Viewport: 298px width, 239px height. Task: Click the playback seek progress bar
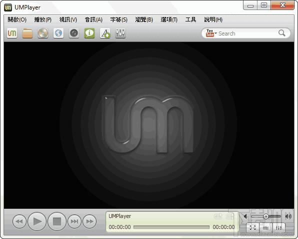pos(171,227)
